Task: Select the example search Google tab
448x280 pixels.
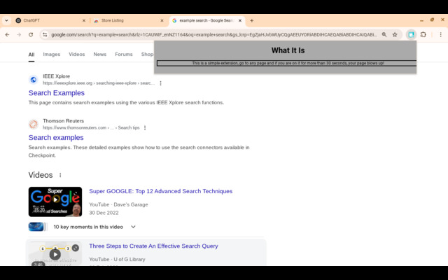Action: tap(207, 20)
